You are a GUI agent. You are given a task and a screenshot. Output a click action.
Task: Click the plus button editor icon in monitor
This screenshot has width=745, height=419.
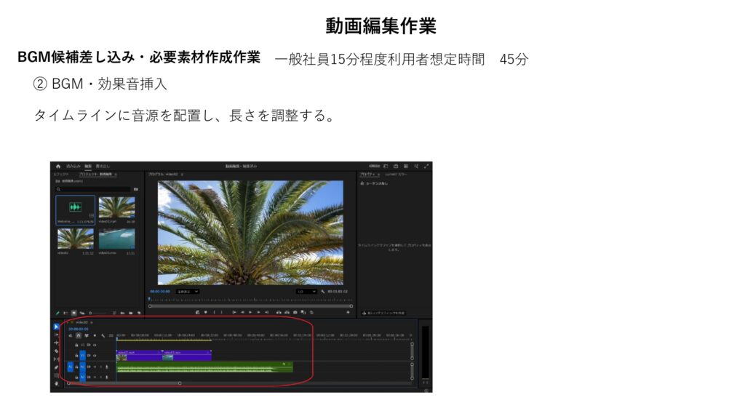pyautogui.click(x=348, y=312)
